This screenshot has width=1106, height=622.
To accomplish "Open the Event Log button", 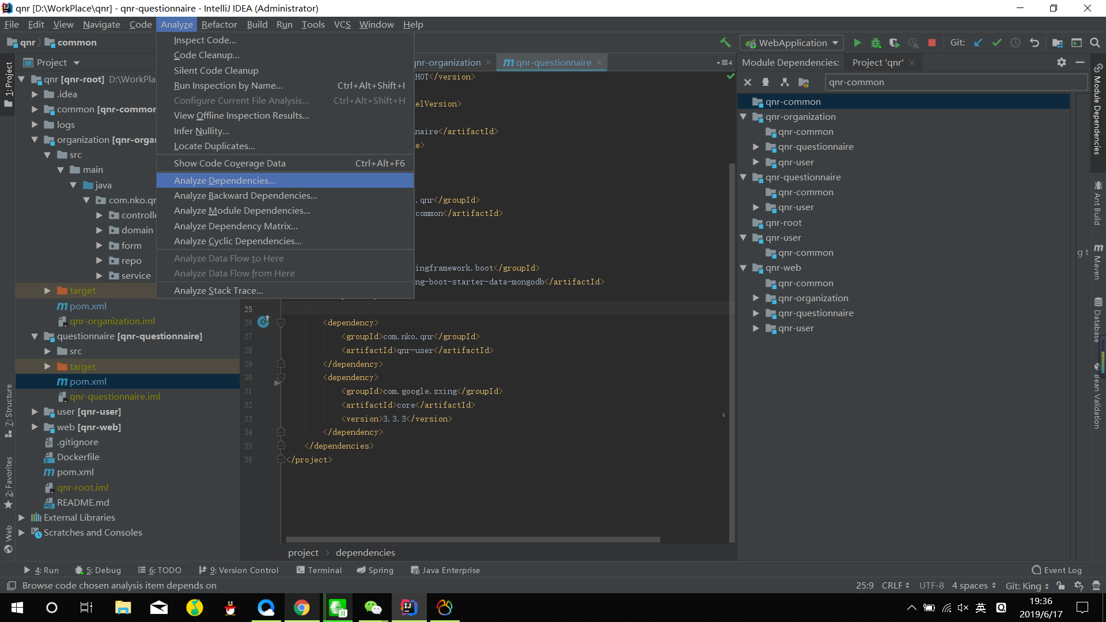I will (1057, 570).
